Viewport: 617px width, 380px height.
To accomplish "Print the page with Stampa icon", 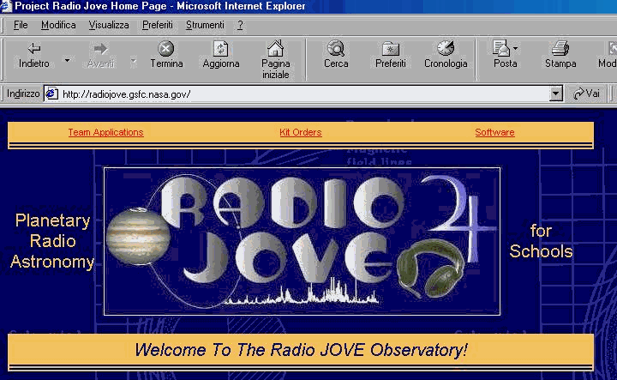I will pyautogui.click(x=560, y=49).
